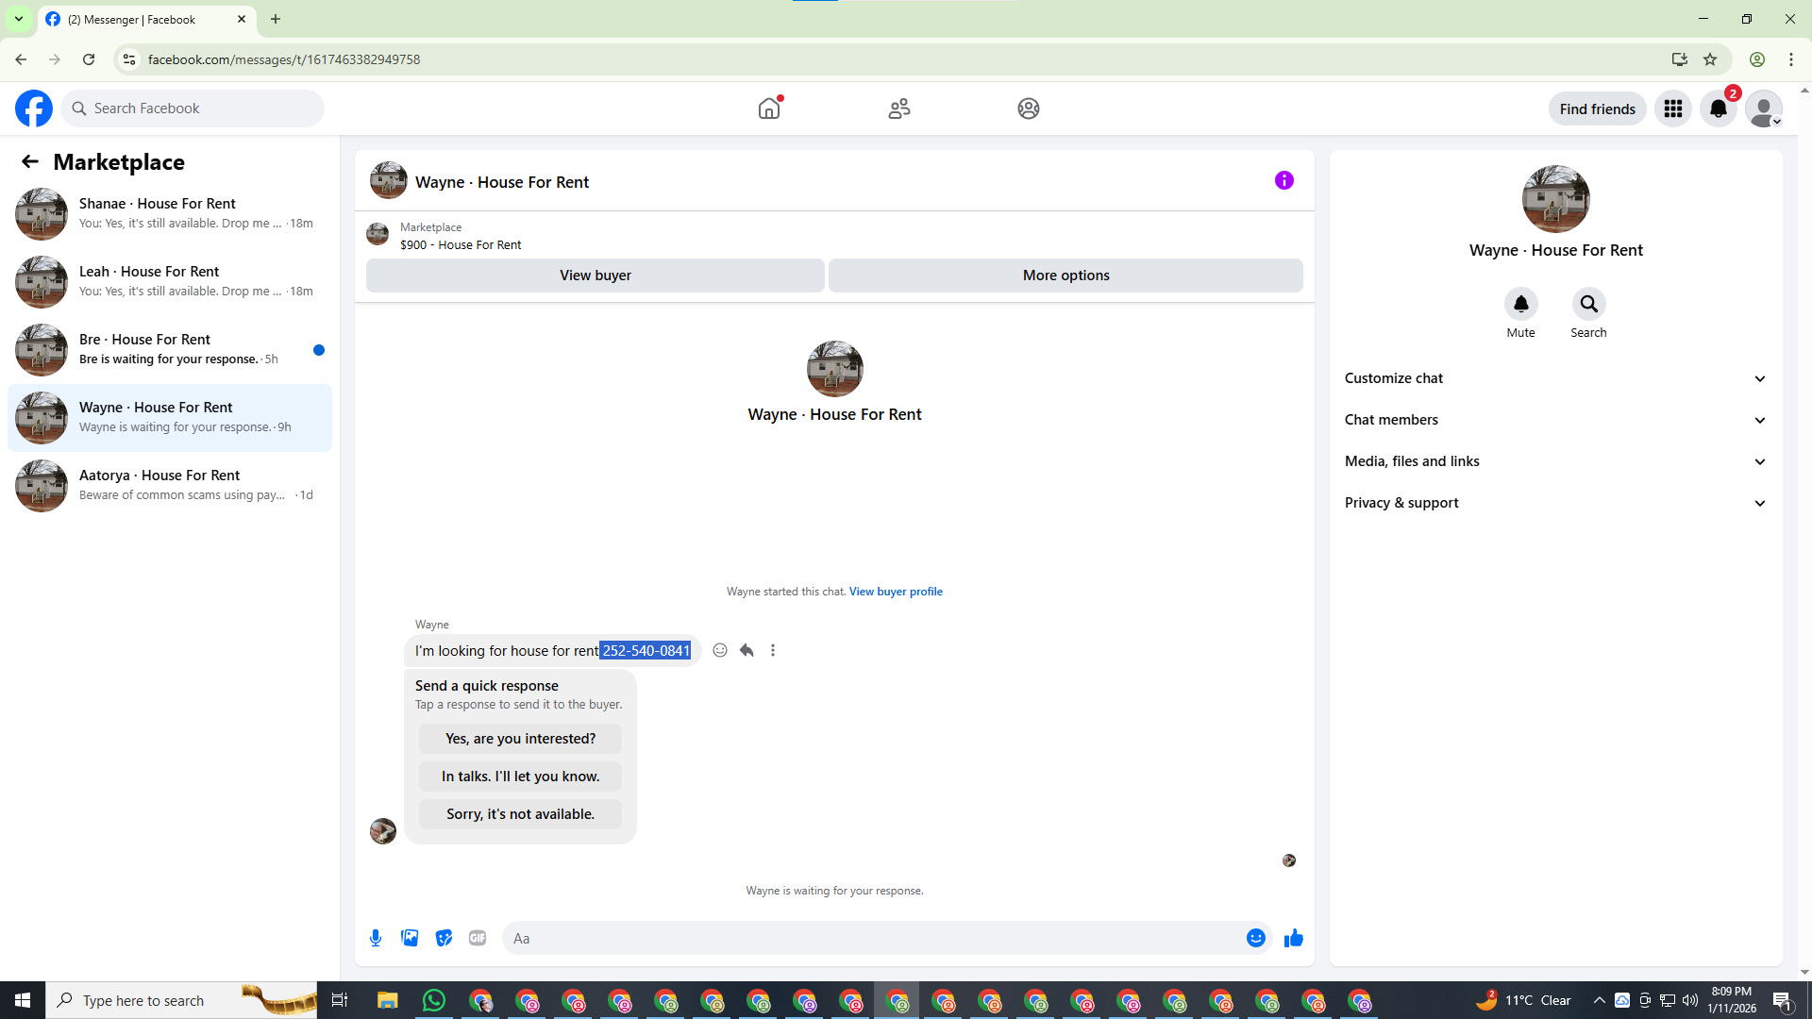
Task: Open a new browser tab
Action: pyautogui.click(x=276, y=19)
